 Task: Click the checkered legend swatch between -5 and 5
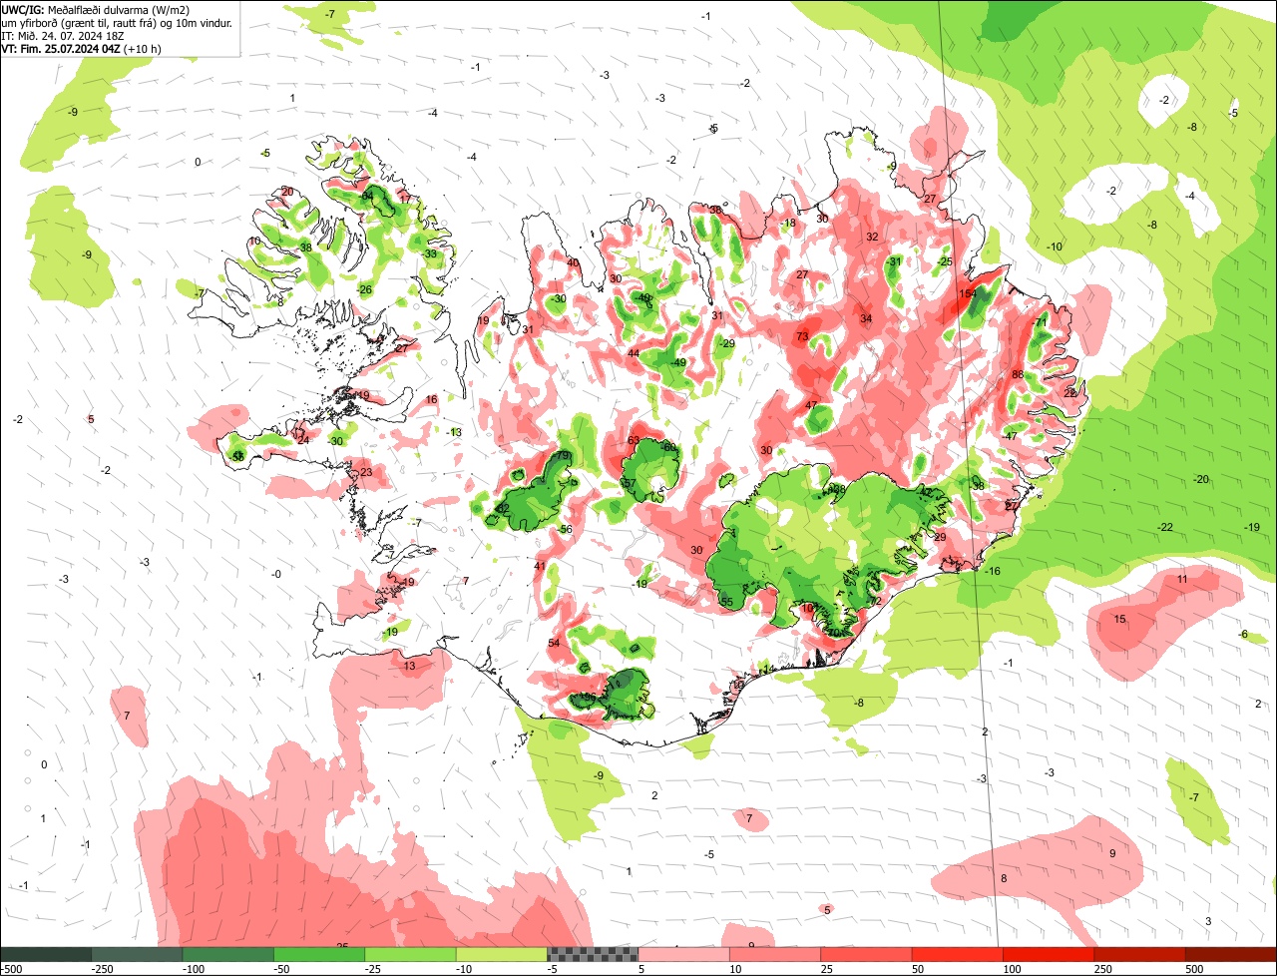click(x=593, y=954)
